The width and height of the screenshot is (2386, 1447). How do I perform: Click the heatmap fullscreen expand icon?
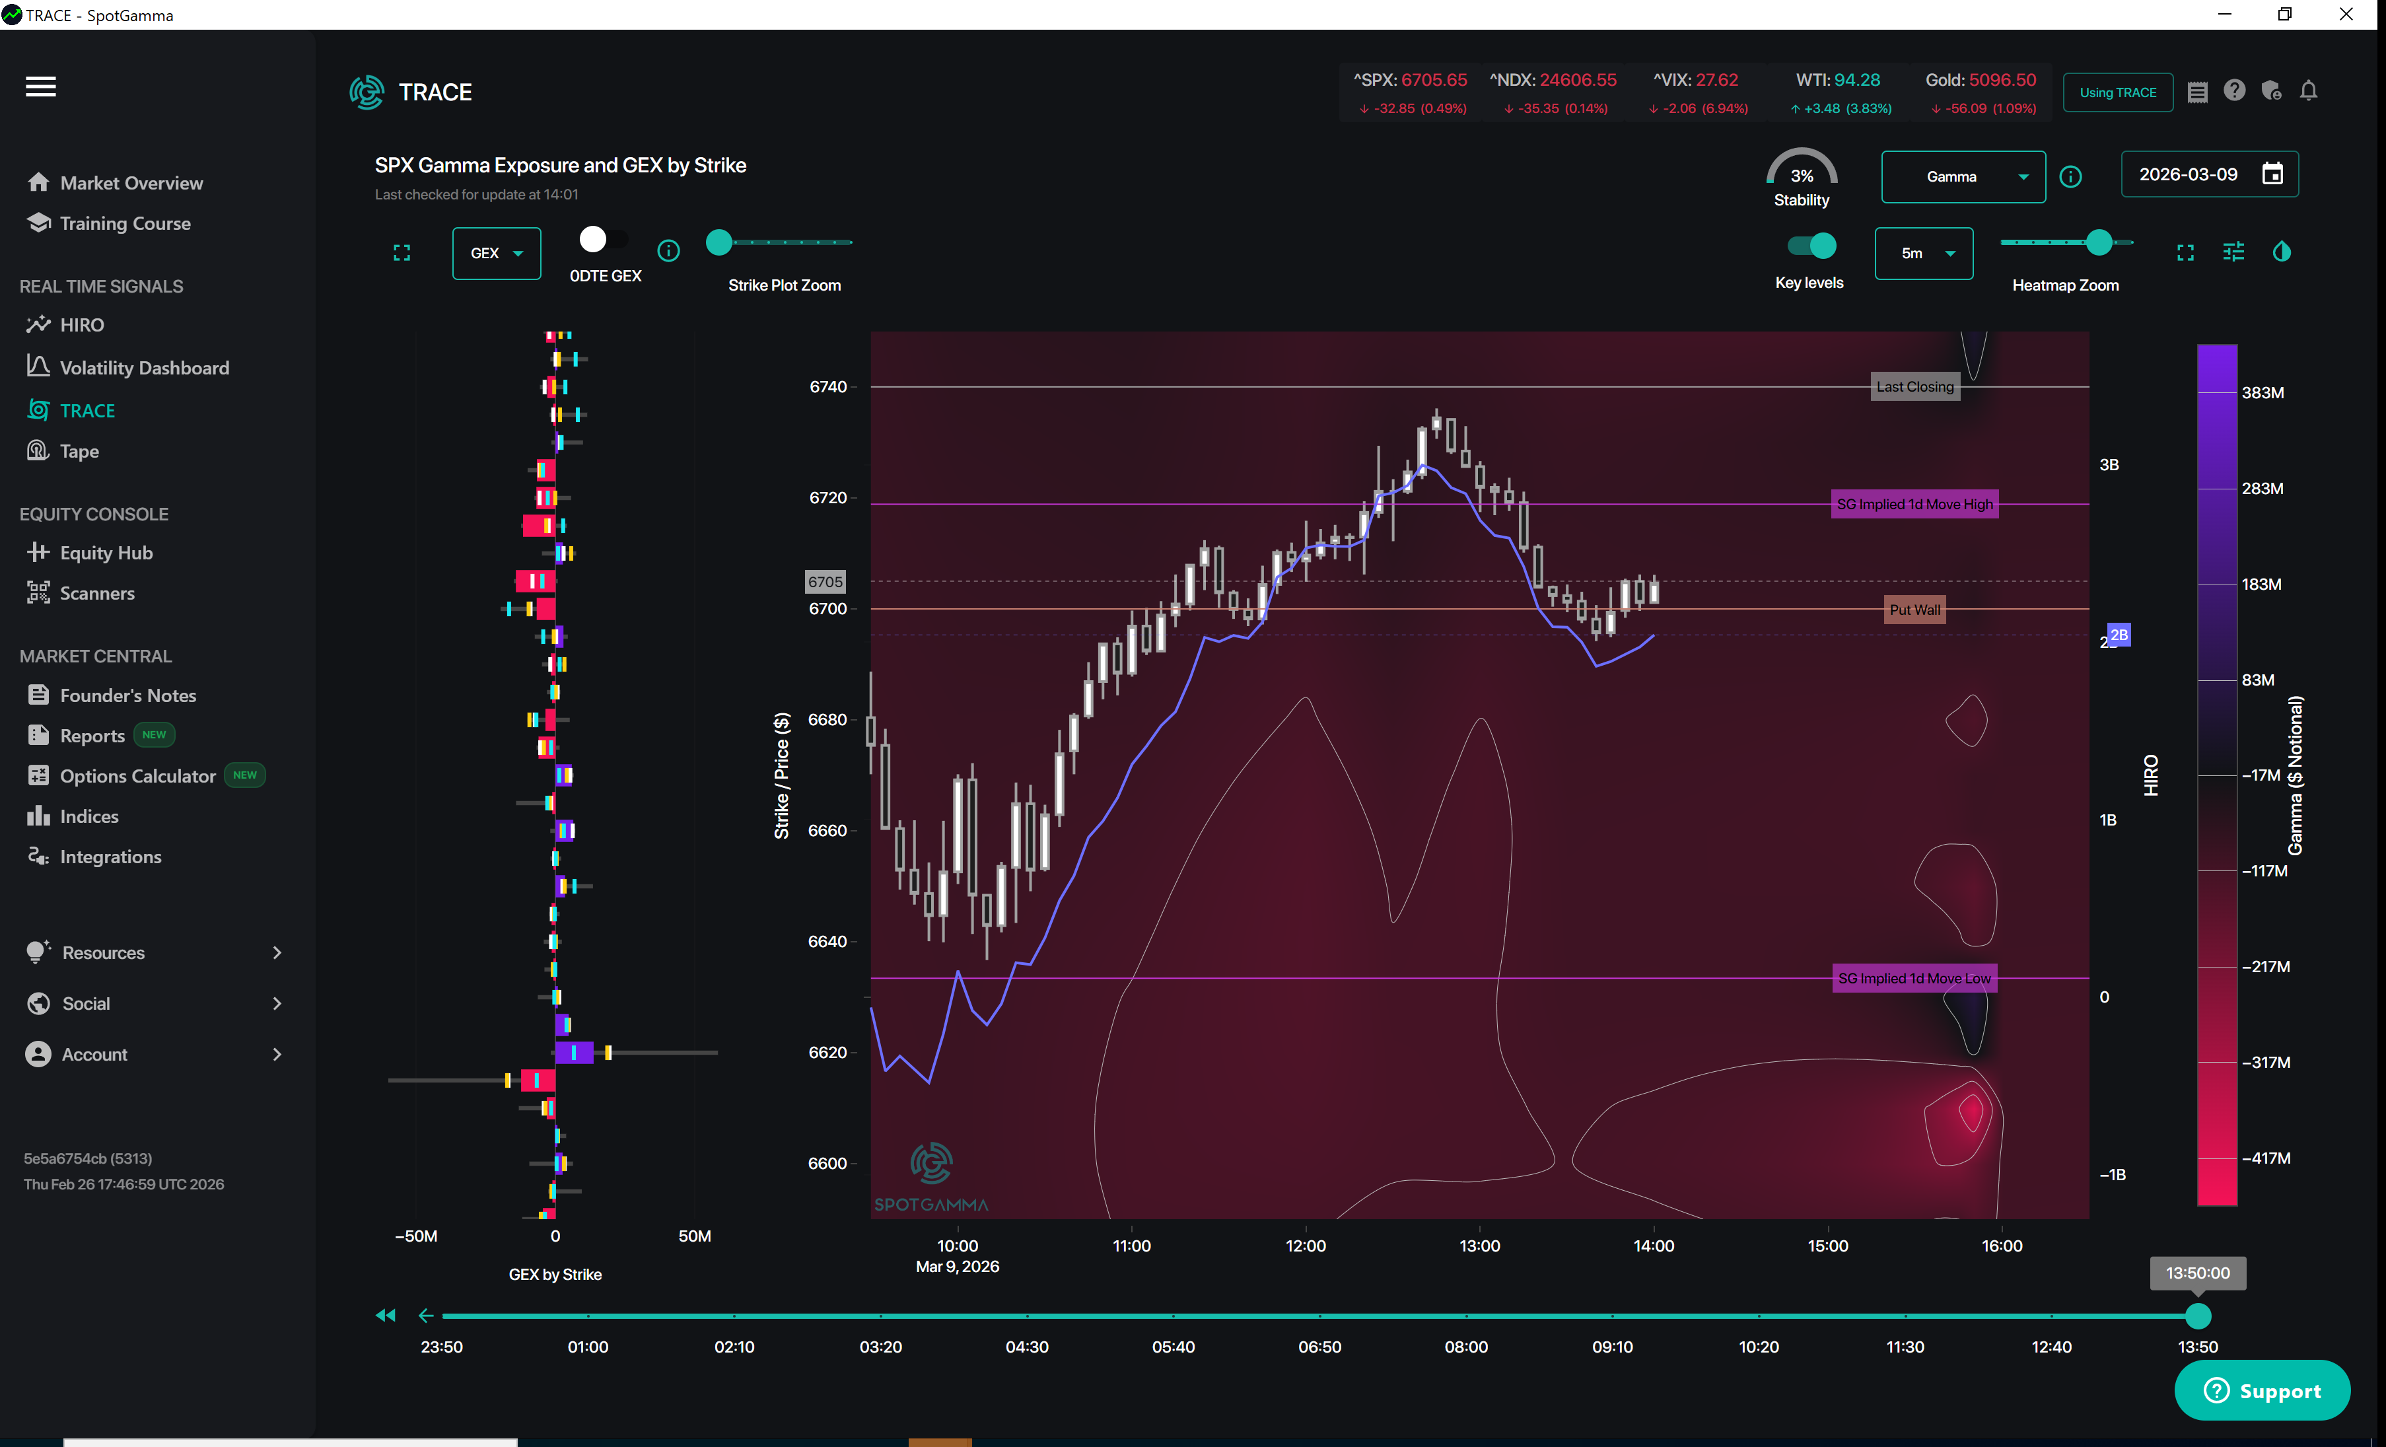coord(2185,253)
